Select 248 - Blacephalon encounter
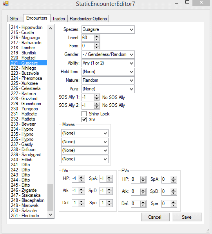Image resolution: width=212 pixels, height=234 pixels. coord(29,200)
